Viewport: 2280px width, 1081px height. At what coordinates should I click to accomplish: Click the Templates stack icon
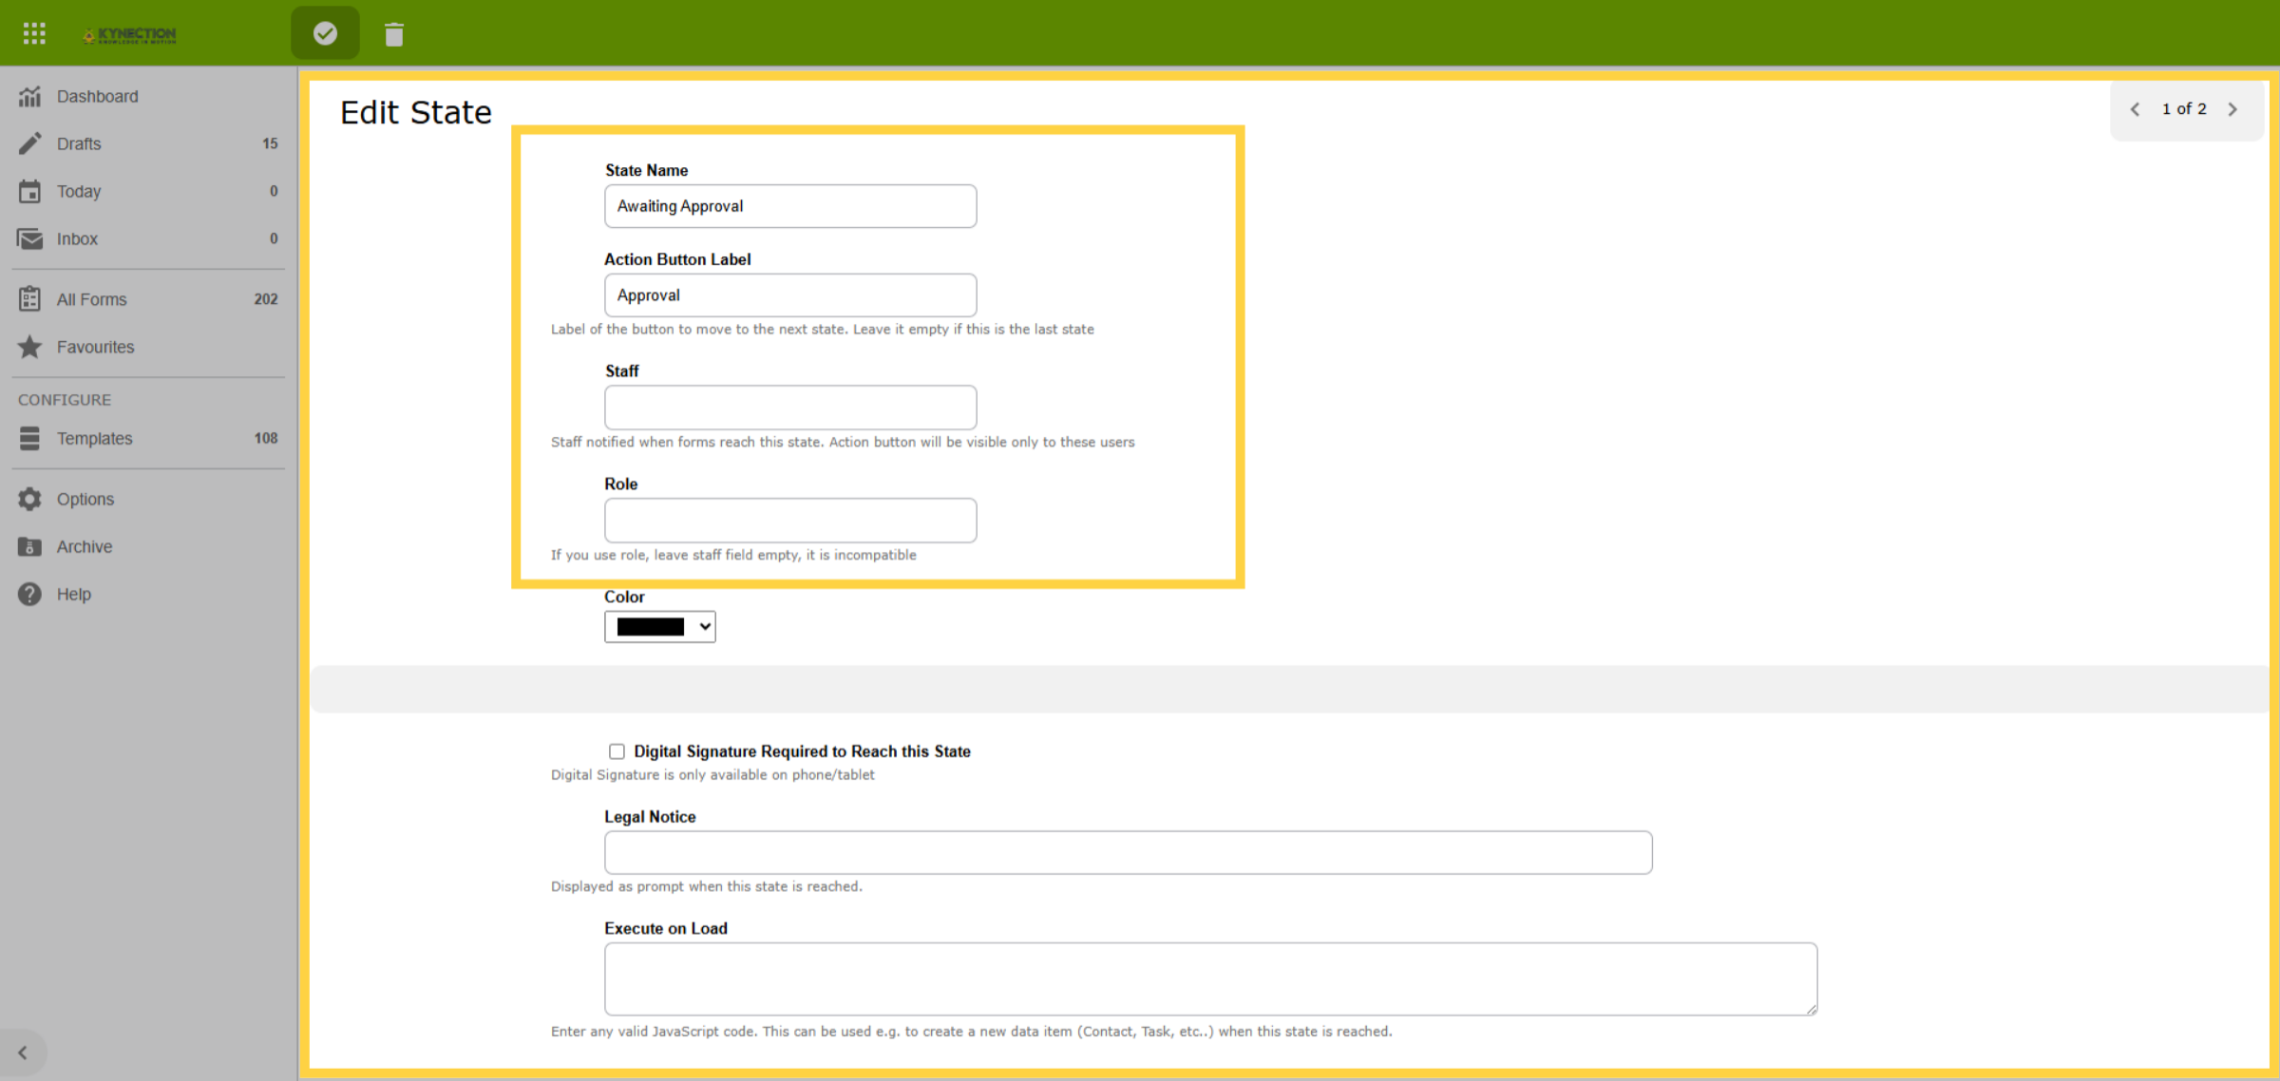[30, 438]
